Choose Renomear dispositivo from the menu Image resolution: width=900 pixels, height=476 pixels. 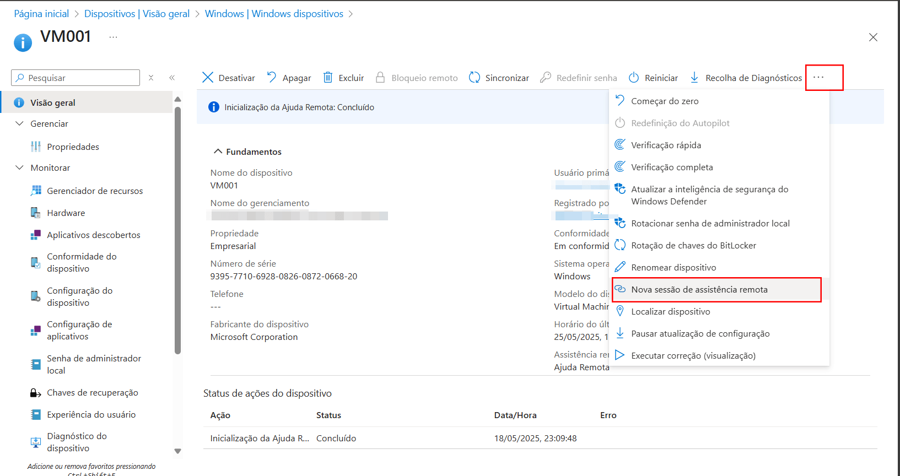tap(719, 267)
